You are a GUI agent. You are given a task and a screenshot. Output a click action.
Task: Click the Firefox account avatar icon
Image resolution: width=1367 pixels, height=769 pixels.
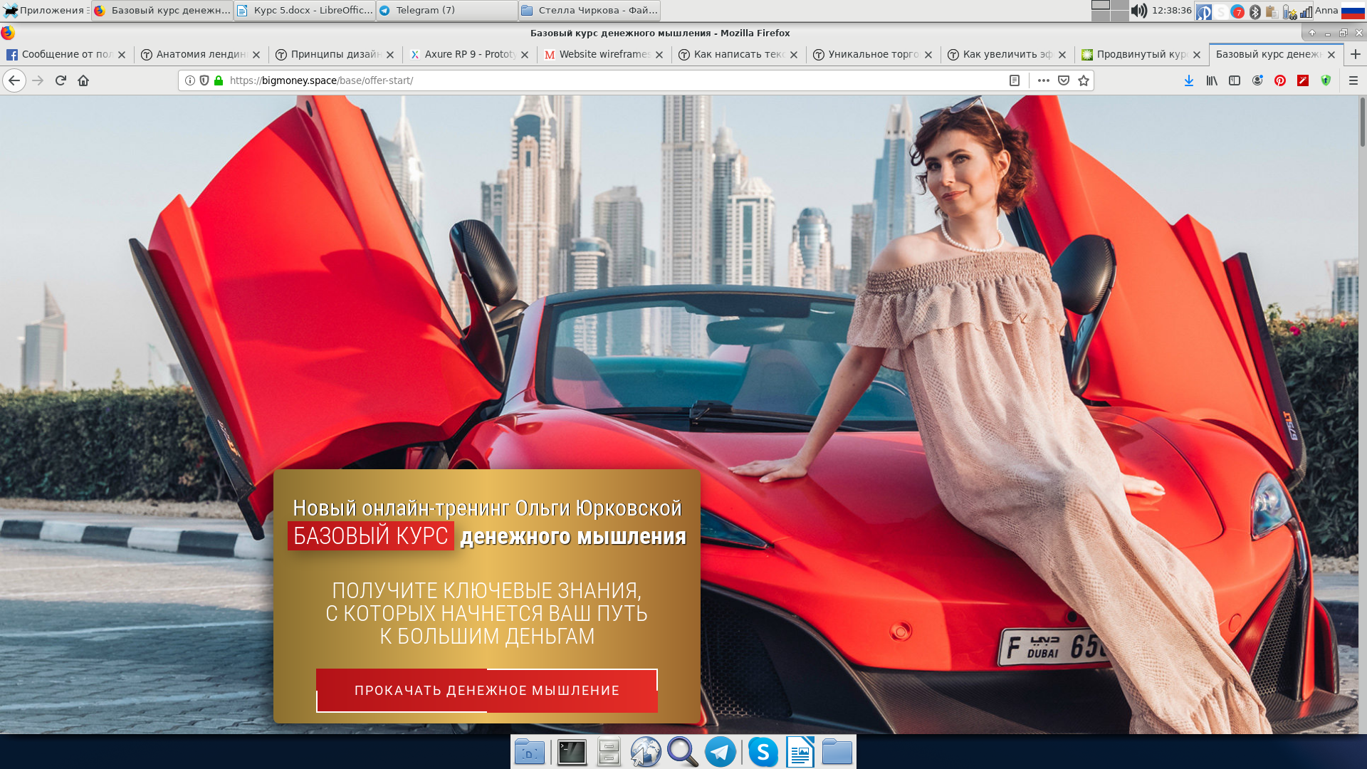coord(1257,80)
